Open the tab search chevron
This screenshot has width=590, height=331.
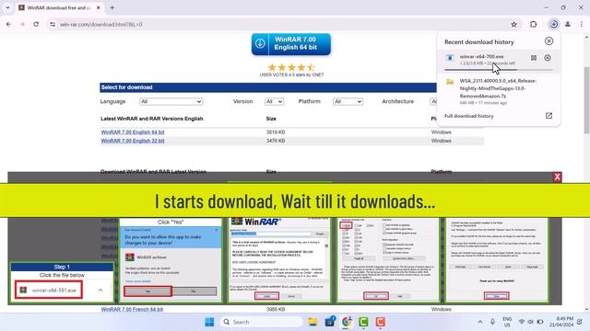[7, 7]
